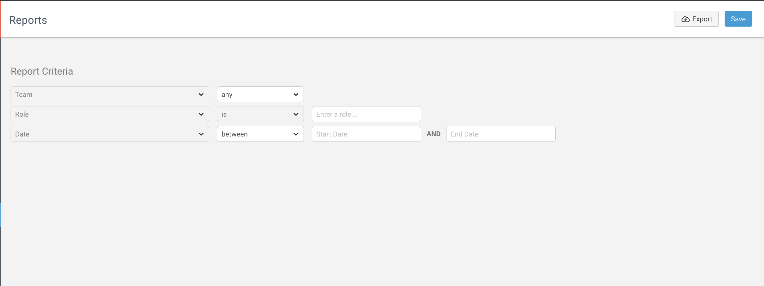Click the 'AND' label between dates
This screenshot has height=286, width=764.
coord(433,134)
